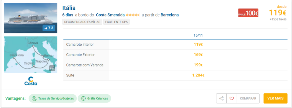Click the Taxas de Serviço/Gorjetas advantage badge

(52, 98)
